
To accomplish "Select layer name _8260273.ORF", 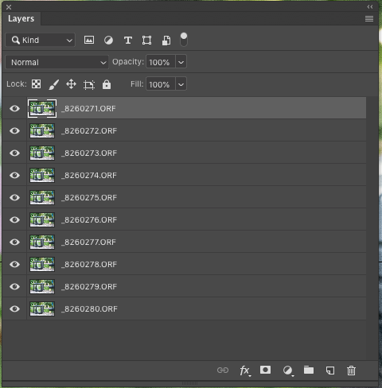I will coord(89,153).
